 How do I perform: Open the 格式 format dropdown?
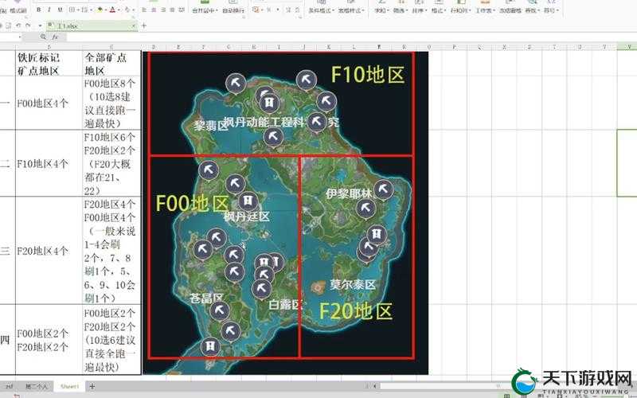pyautogui.click(x=438, y=10)
